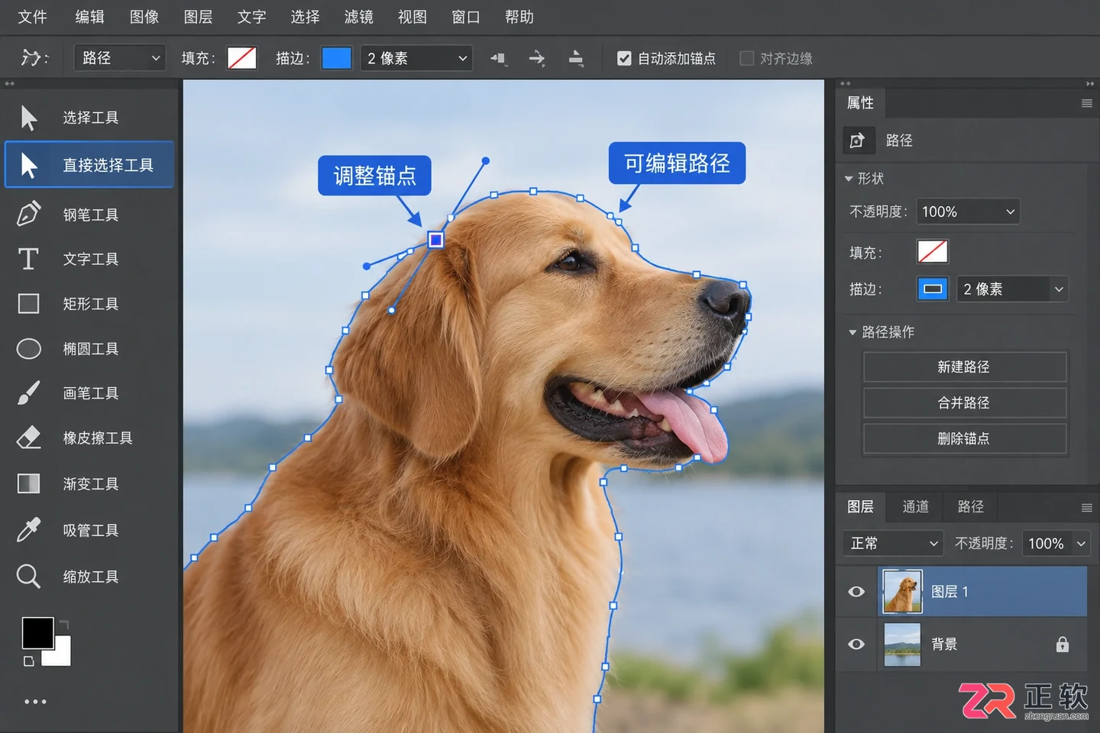Viewport: 1100px width, 733px height.
Task: Select the 画笔工具 brush tool
Action: point(90,393)
